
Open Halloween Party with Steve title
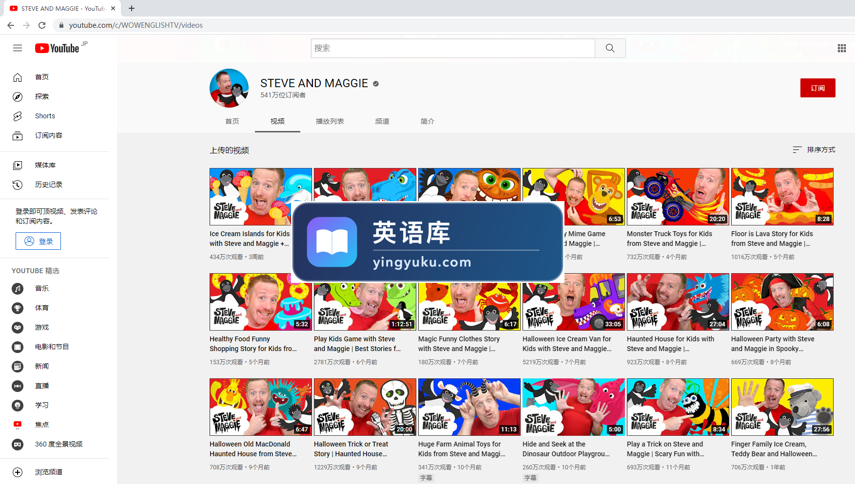pyautogui.click(x=773, y=344)
